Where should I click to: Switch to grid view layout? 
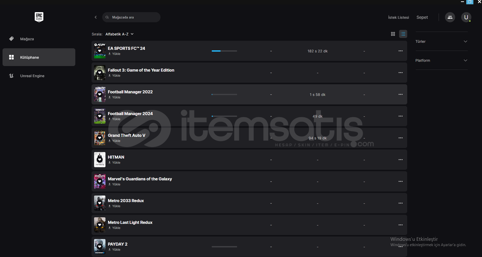coord(393,34)
